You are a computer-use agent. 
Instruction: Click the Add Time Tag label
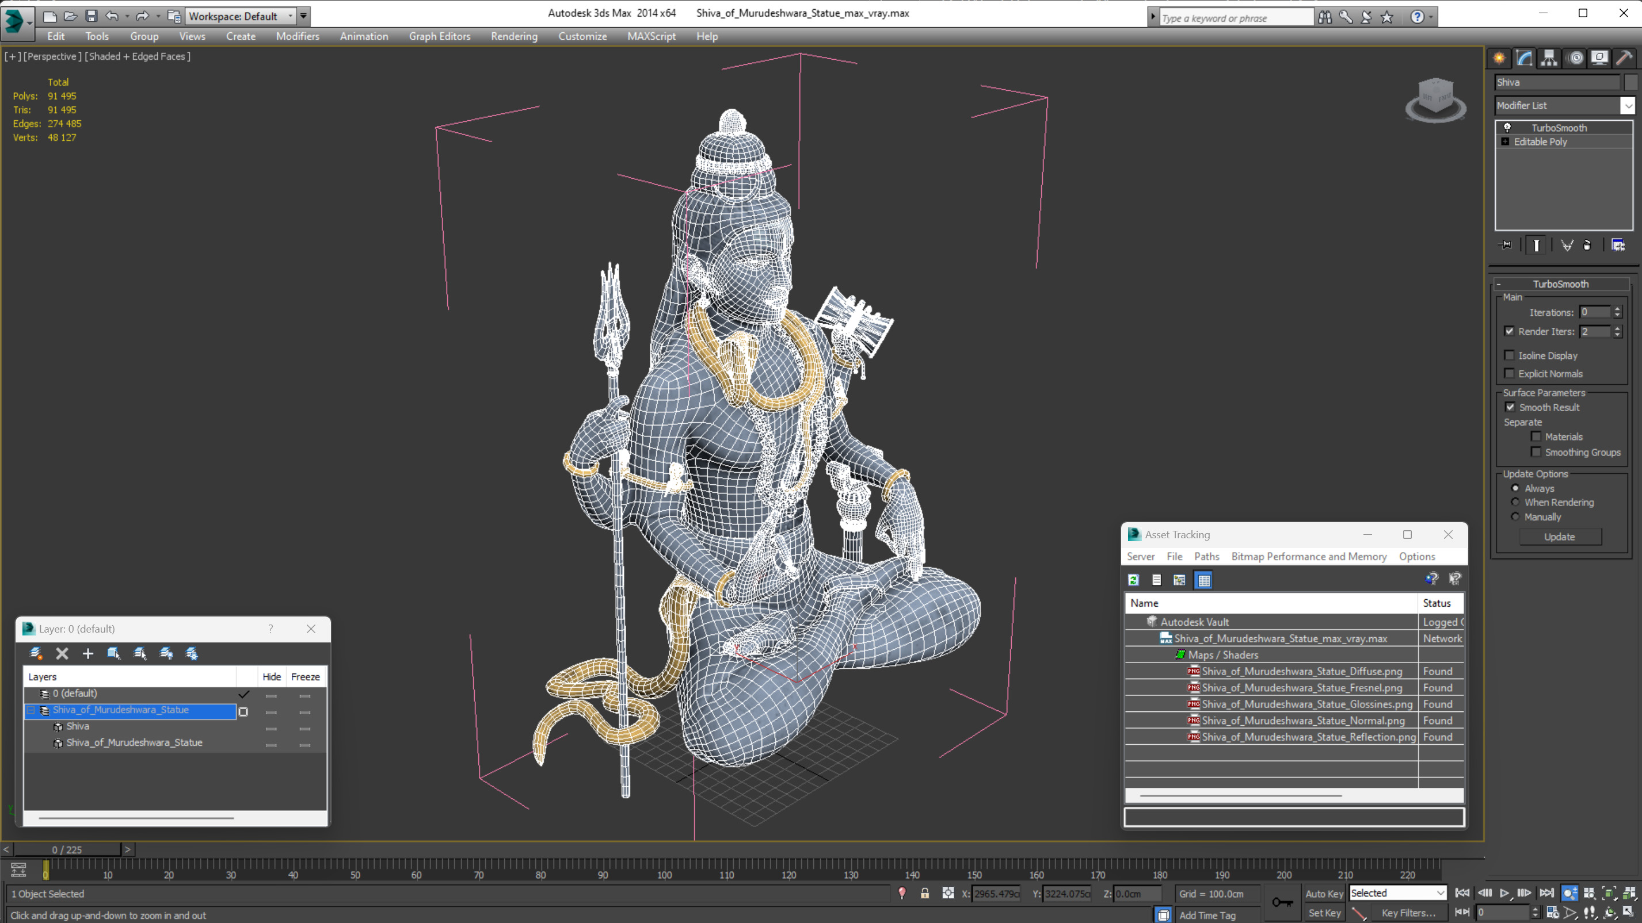click(1207, 915)
